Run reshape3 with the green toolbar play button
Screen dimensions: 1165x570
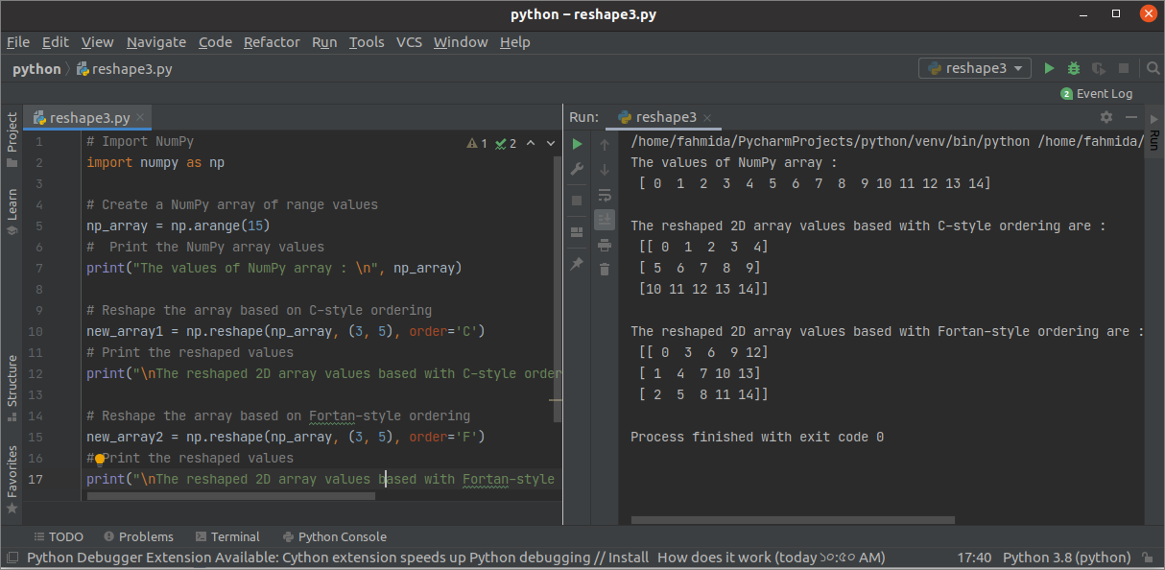1049,68
